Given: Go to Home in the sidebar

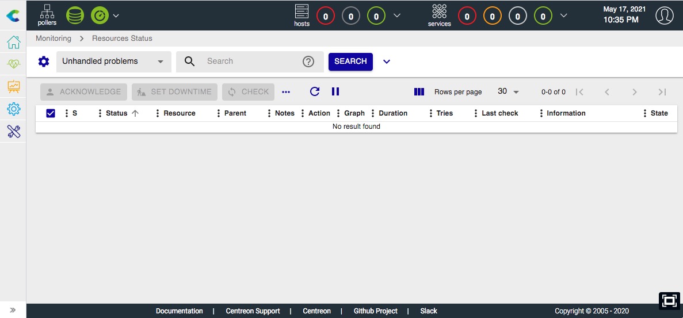Looking at the screenshot, I should [x=13, y=43].
